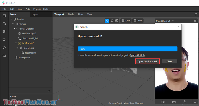Viewport: 199px width, 106px height.
Task: Open the simulator hamburger menu
Action: [x=195, y=102]
